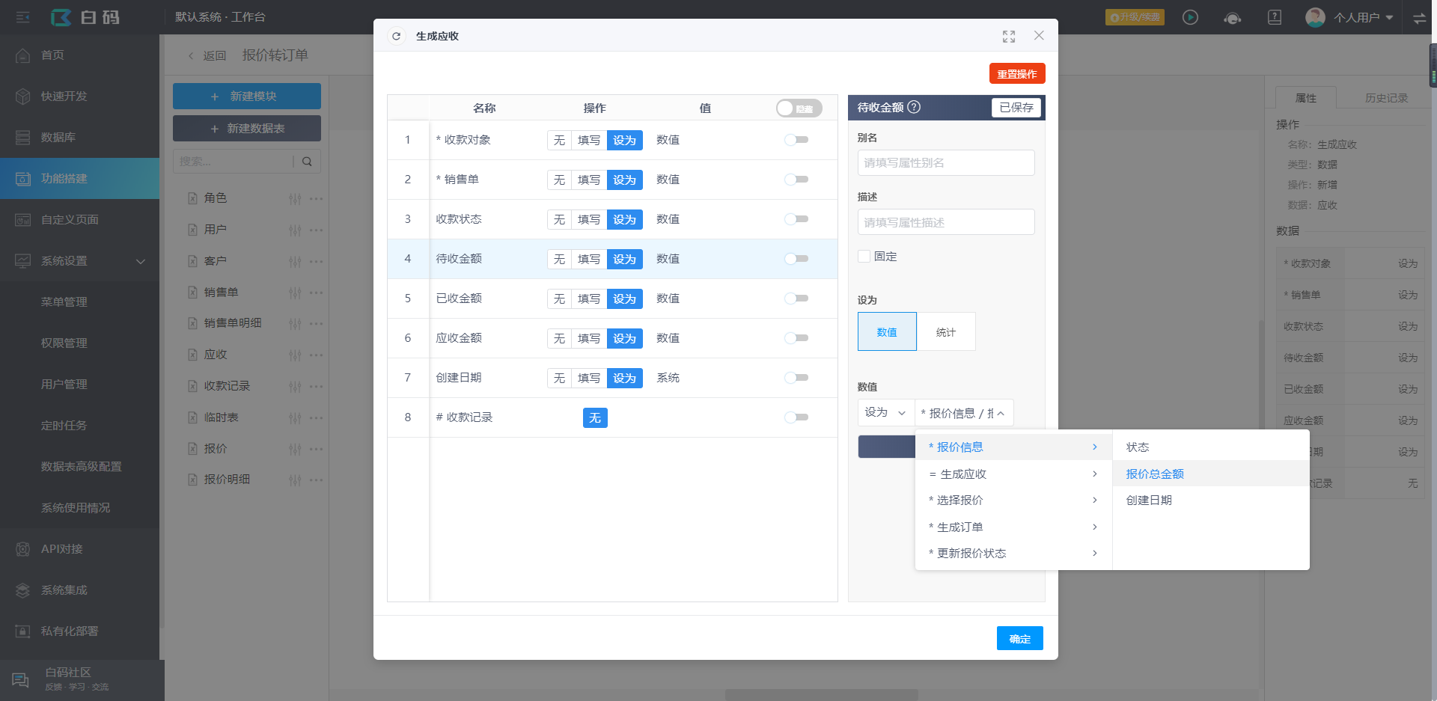Click the 重置操作 button
The height and width of the screenshot is (701, 1437).
[1017, 74]
